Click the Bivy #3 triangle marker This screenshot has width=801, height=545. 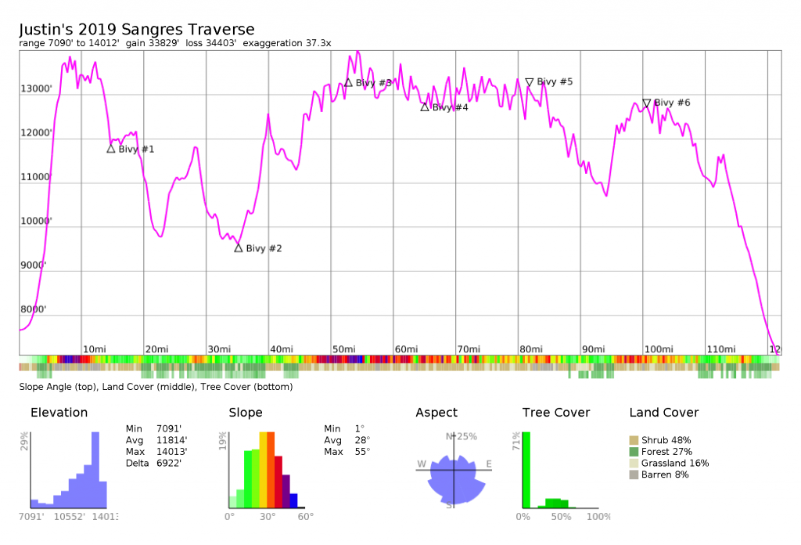[348, 82]
